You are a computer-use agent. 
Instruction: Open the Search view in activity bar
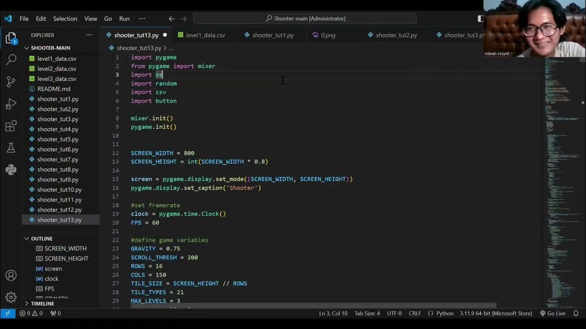pos(11,60)
